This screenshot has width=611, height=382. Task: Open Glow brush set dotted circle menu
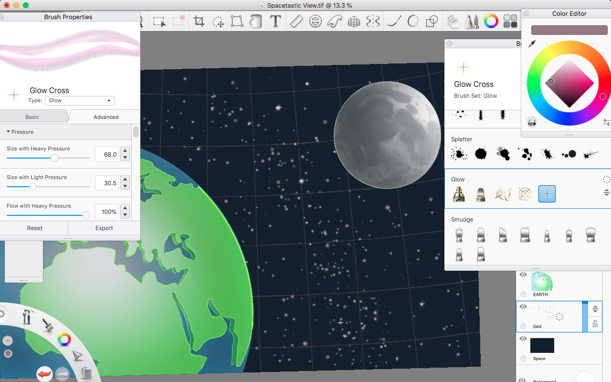[606, 180]
